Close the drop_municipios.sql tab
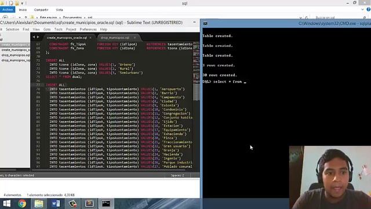 (x=134, y=38)
